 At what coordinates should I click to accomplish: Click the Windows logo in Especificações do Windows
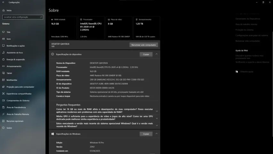tap(52, 134)
